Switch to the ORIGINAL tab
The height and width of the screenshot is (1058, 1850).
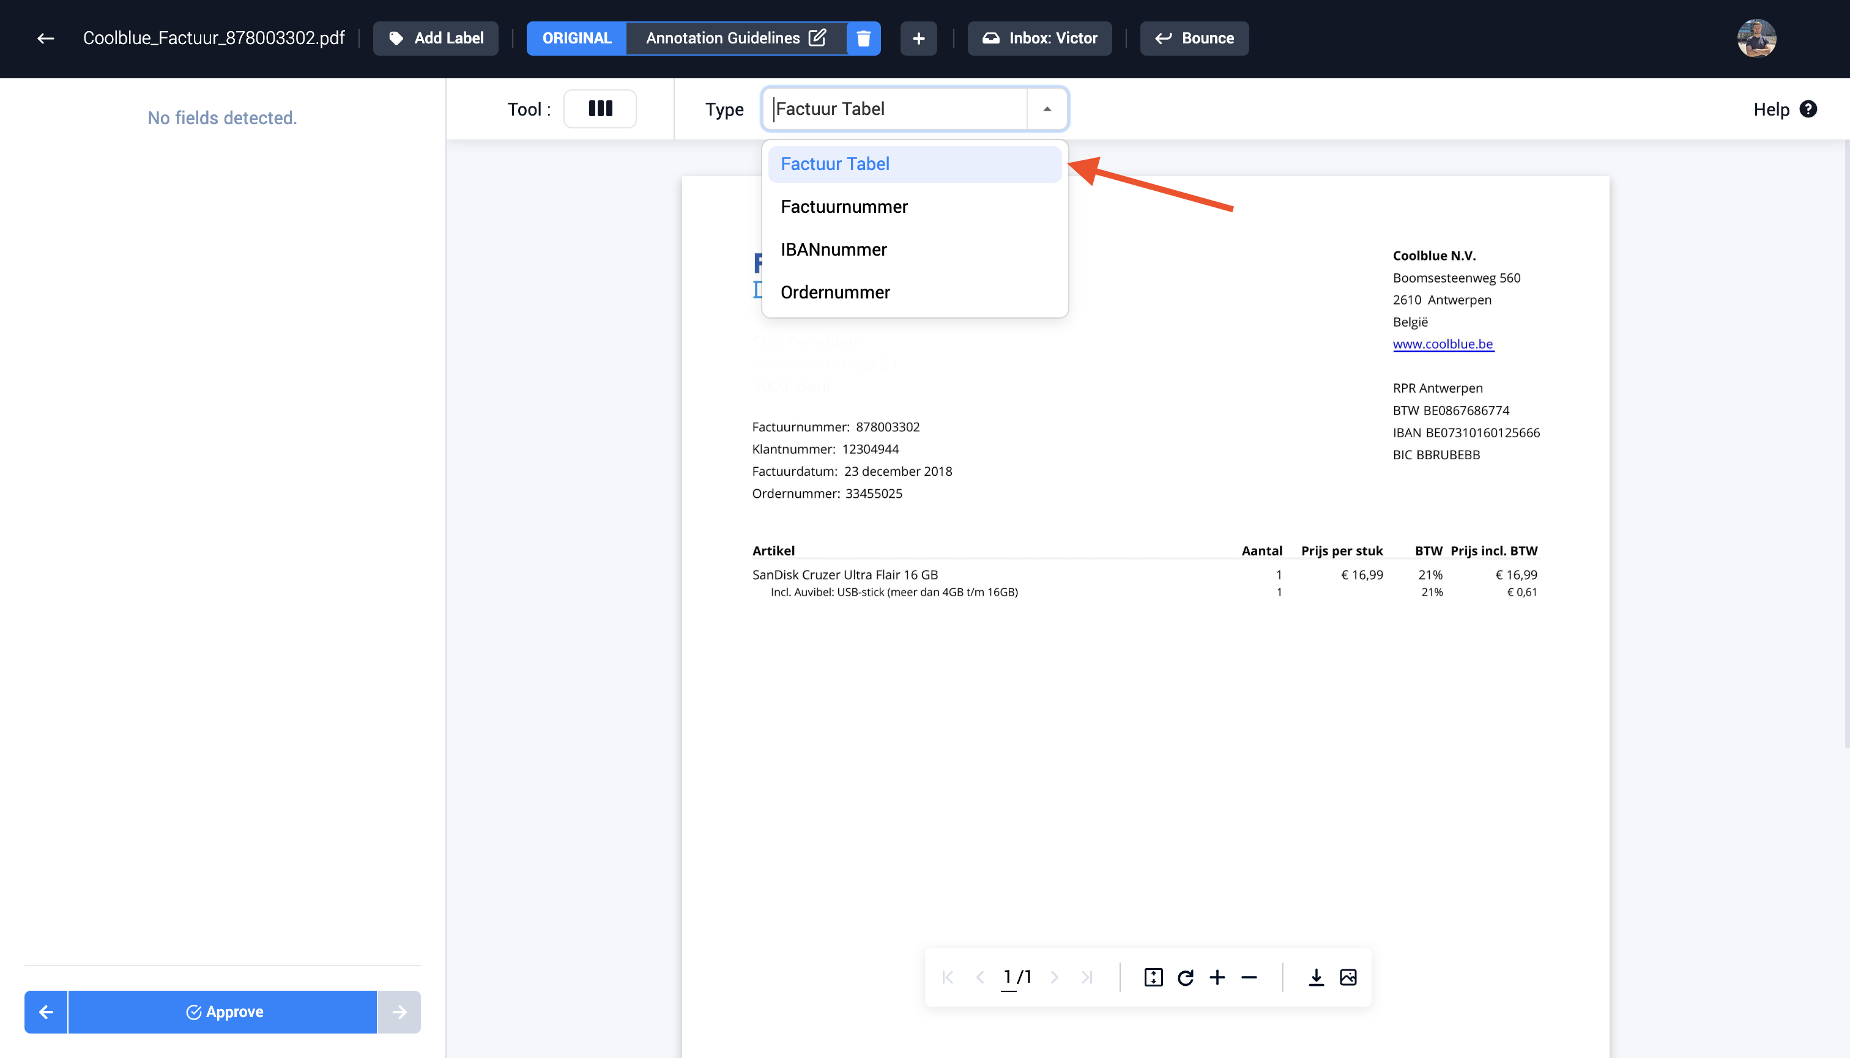click(576, 39)
